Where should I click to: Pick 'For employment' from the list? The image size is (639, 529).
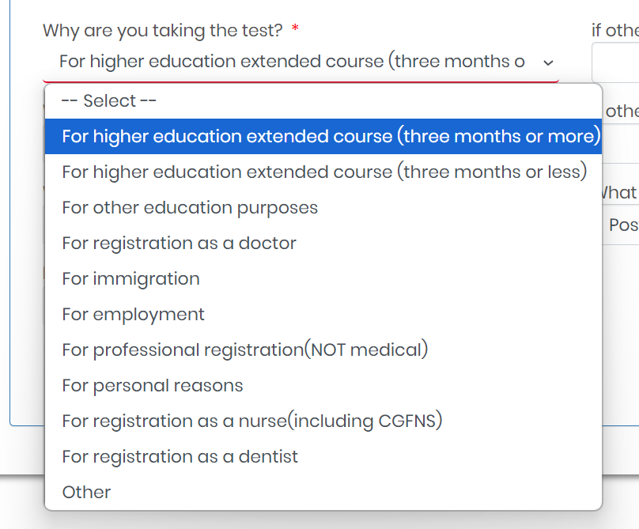(133, 314)
